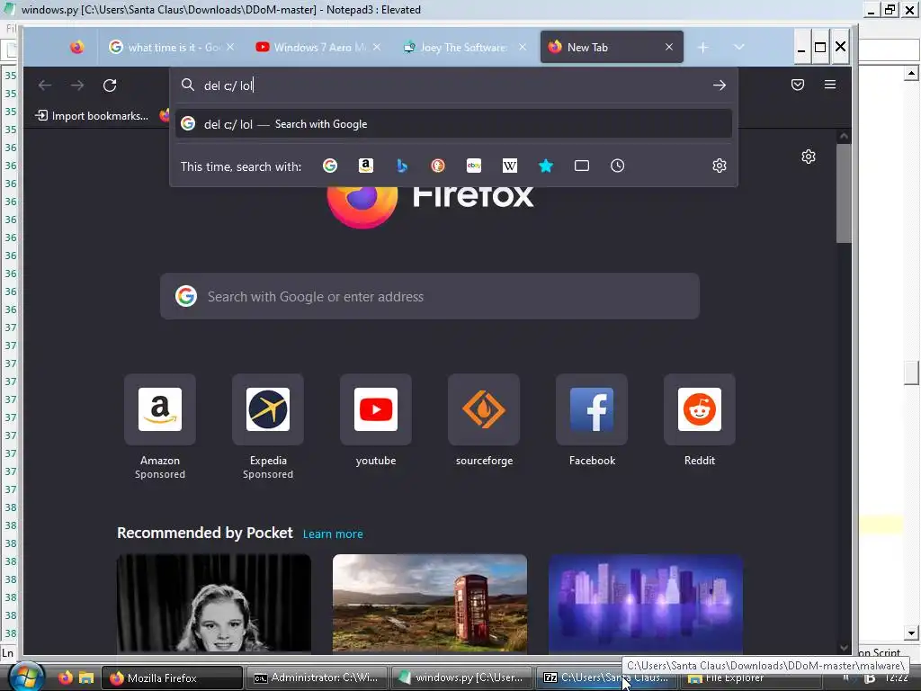Click the 'Search with Google or enter address' box
Viewport: 921px width, 691px height.
pyautogui.click(x=429, y=296)
